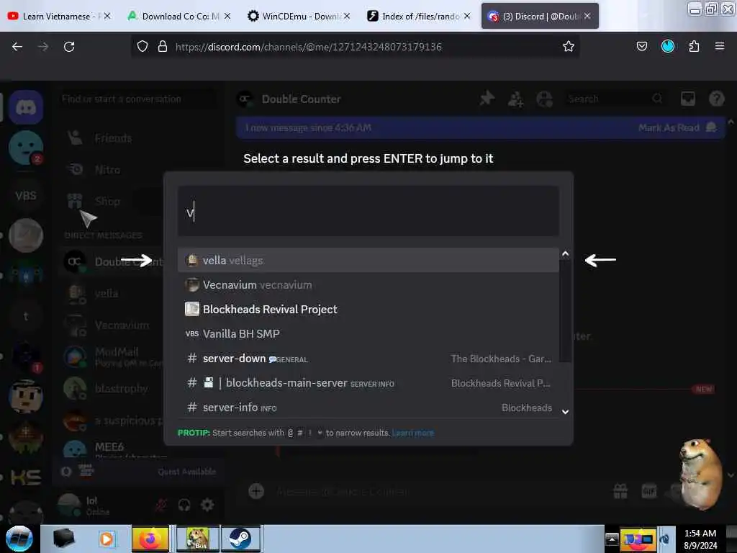This screenshot has height=553, width=737.
Task: Show site security shield information
Action: (x=143, y=46)
